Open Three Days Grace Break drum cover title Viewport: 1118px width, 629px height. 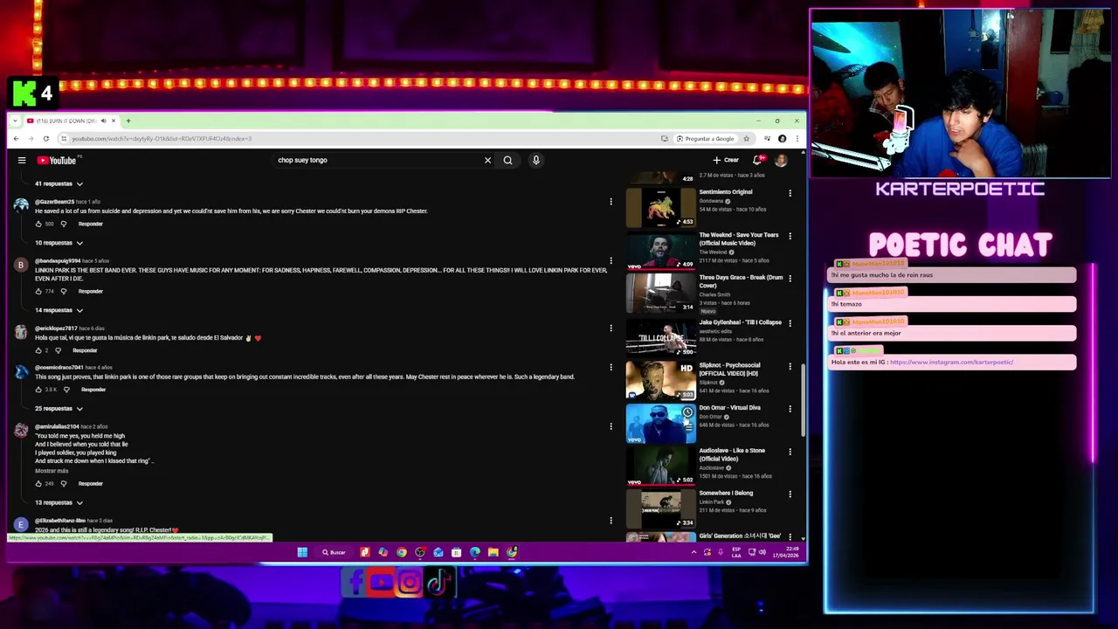click(741, 281)
